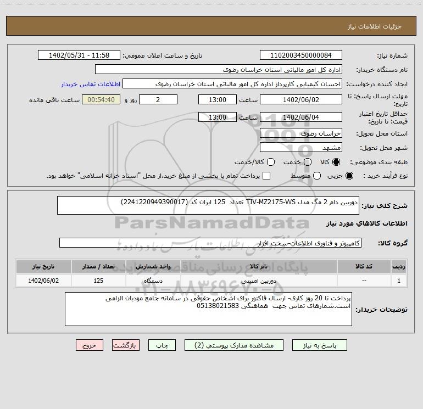Toggle the اسناد خزانه اسلامی payment checkbox
423x409 pixels.
(x=266, y=176)
